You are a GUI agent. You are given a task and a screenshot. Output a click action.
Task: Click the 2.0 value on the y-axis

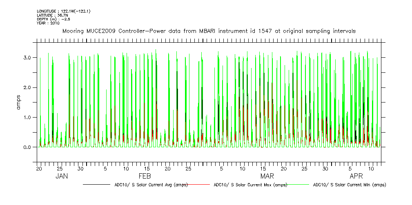(x=27, y=87)
